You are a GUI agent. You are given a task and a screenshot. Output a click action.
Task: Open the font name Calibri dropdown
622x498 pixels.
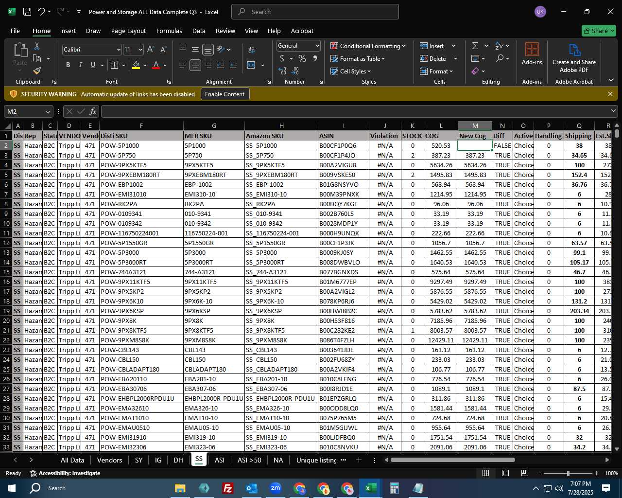118,50
